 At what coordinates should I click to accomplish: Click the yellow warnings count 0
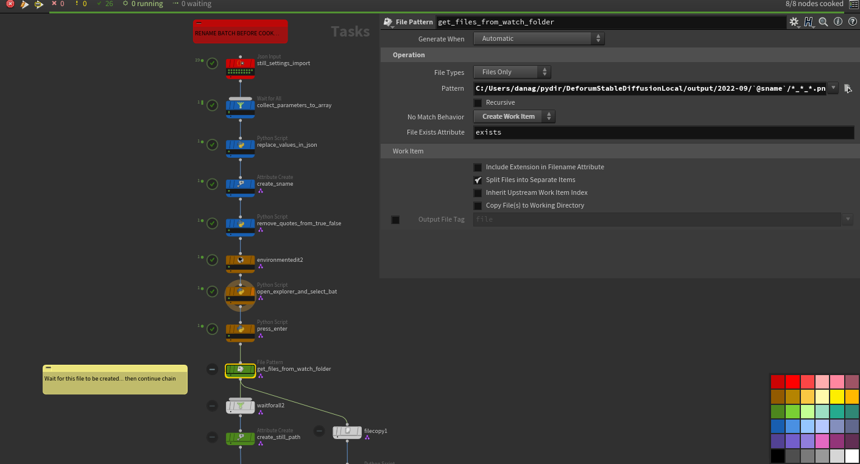click(80, 4)
